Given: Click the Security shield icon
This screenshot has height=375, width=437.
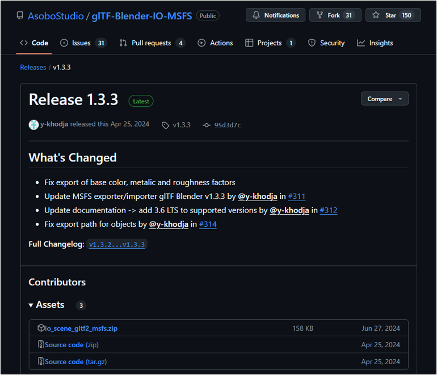Looking at the screenshot, I should tap(312, 43).
